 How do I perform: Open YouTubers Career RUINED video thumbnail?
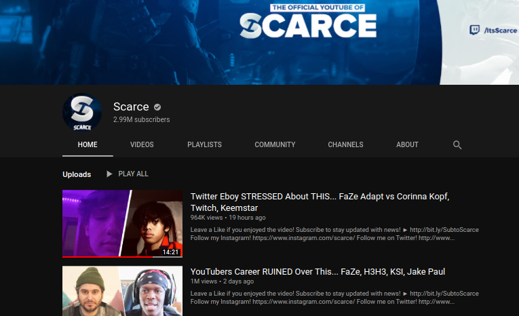click(122, 291)
